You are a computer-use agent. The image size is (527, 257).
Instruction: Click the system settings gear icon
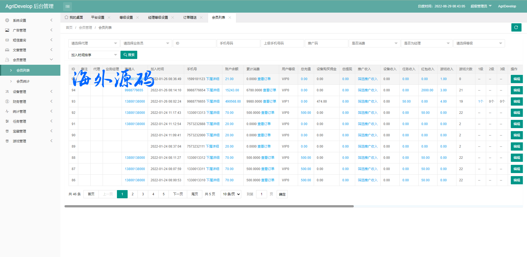click(7, 20)
